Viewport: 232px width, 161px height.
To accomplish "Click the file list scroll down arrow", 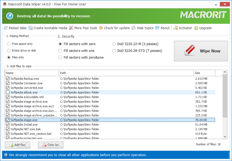I will point(225,137).
